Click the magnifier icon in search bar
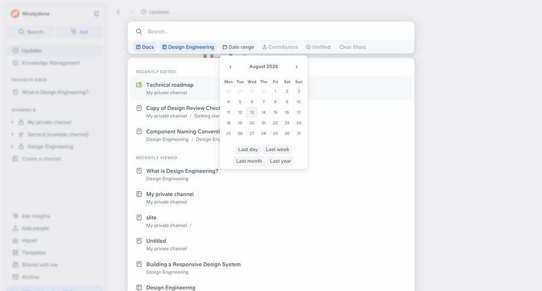This screenshot has width=542, height=291. [x=139, y=31]
